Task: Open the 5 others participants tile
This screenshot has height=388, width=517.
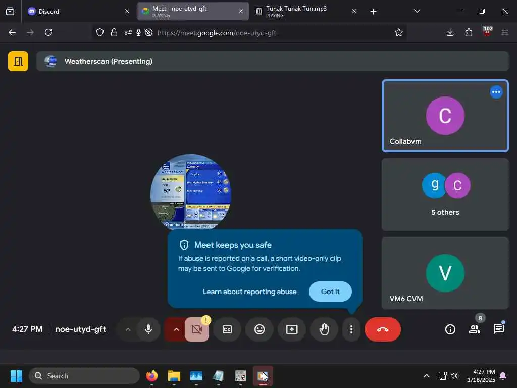Action: (x=445, y=195)
